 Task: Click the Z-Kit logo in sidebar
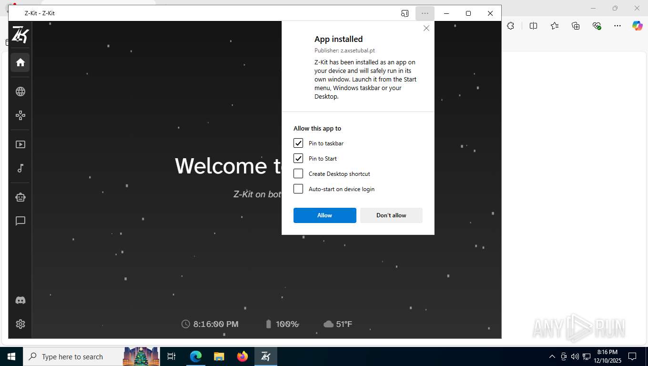pyautogui.click(x=20, y=34)
